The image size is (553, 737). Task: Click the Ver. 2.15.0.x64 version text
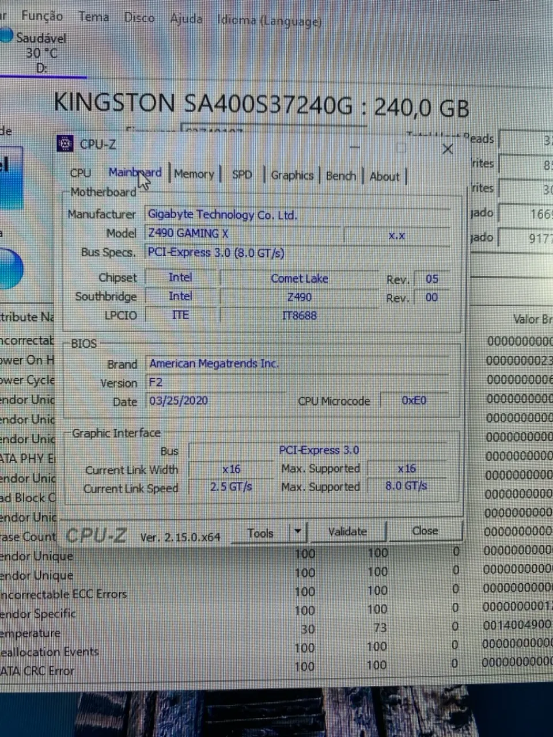tap(180, 537)
